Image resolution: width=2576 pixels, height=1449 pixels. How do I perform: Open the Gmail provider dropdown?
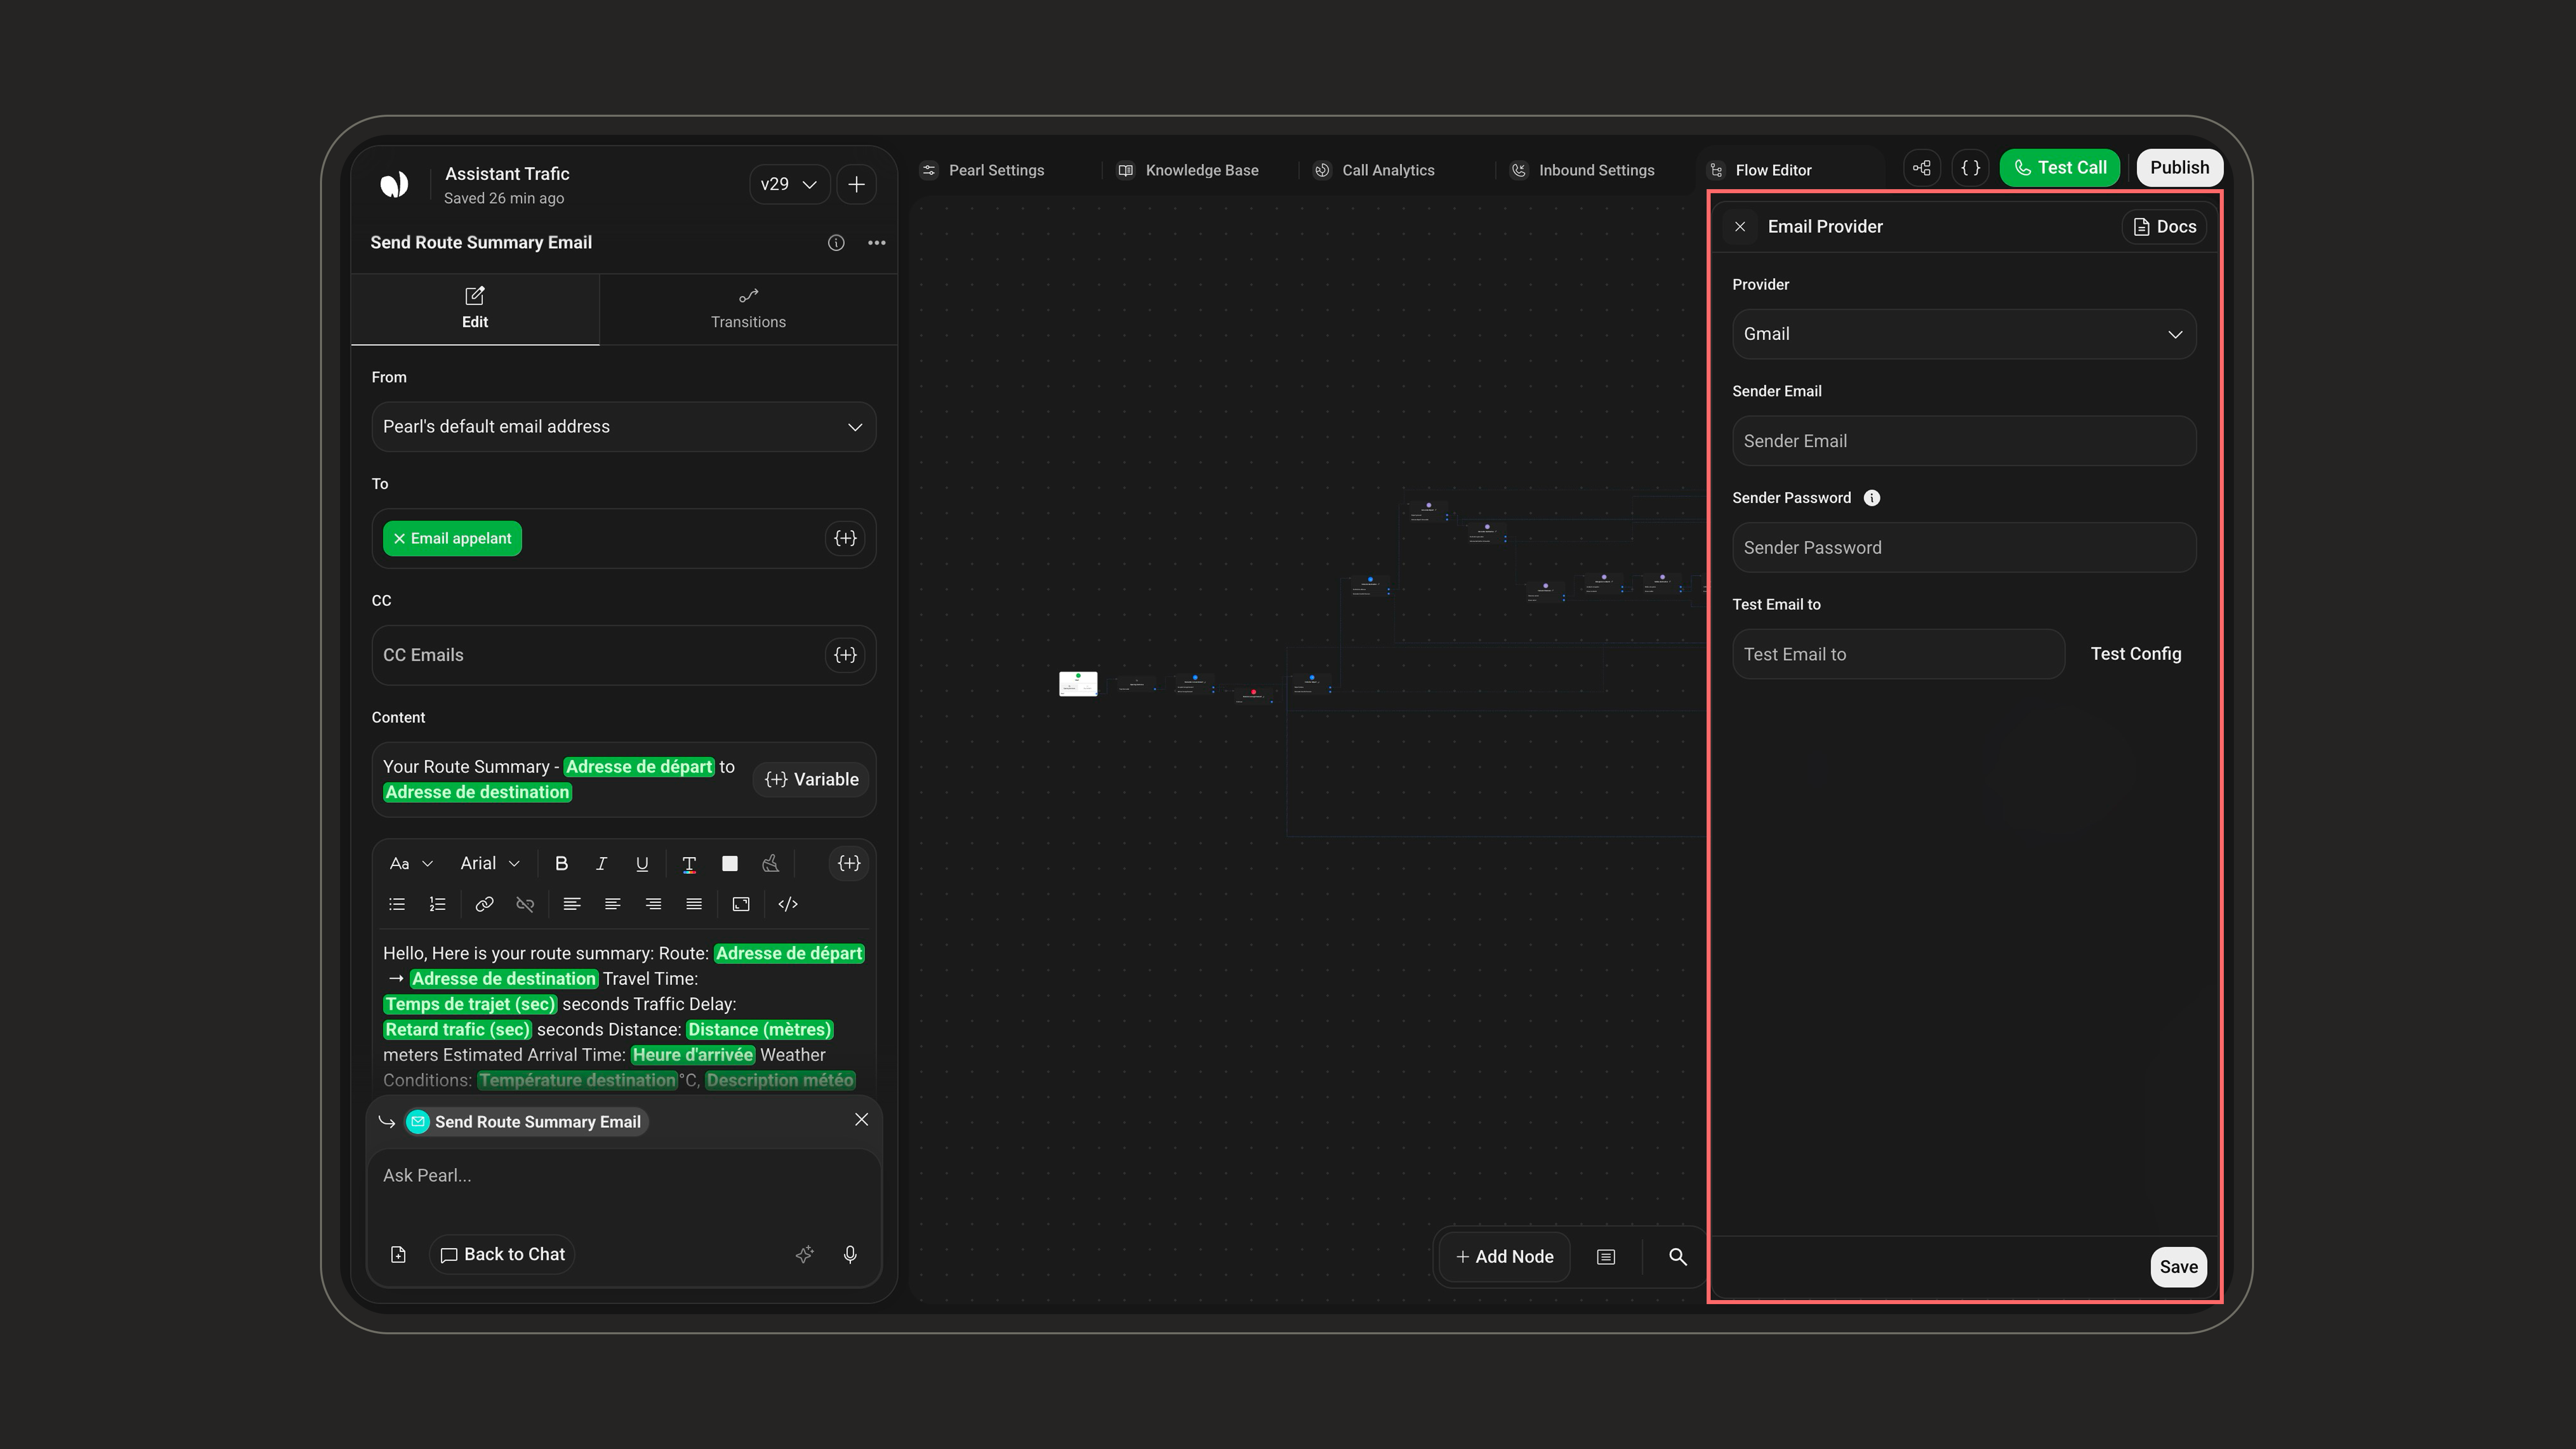click(1963, 334)
